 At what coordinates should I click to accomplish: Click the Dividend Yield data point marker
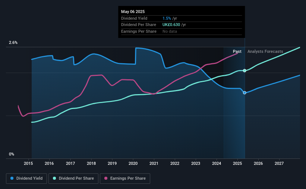(x=245, y=93)
